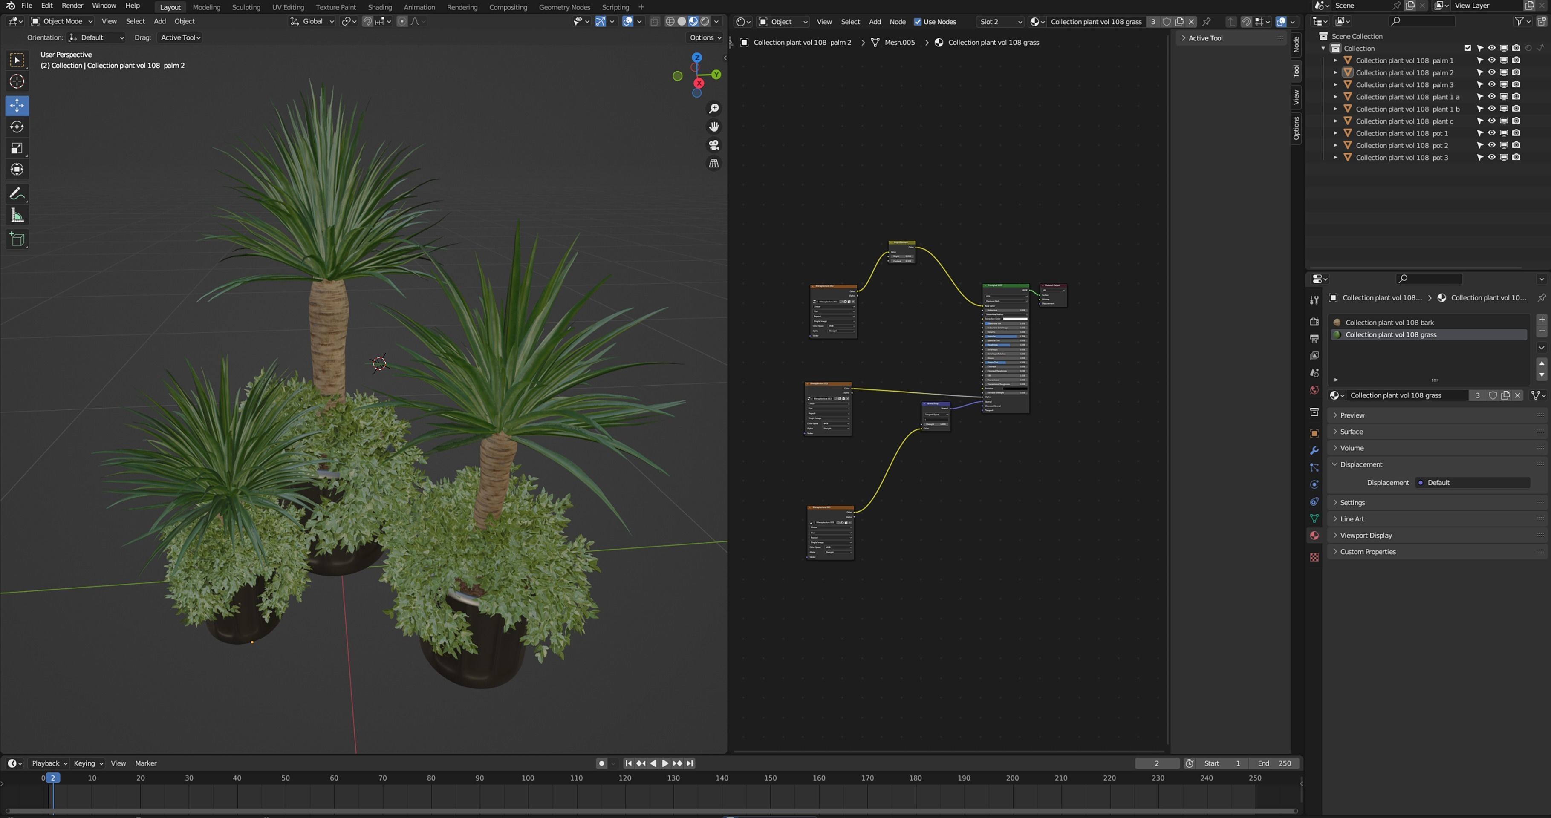The height and width of the screenshot is (818, 1551).
Task: Expand the palm 2 outliner item
Action: (x=1335, y=72)
